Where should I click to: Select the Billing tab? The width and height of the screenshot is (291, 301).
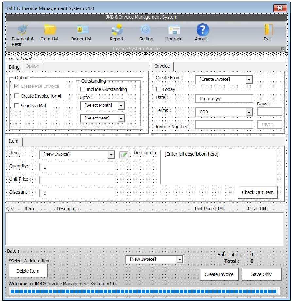point(14,67)
